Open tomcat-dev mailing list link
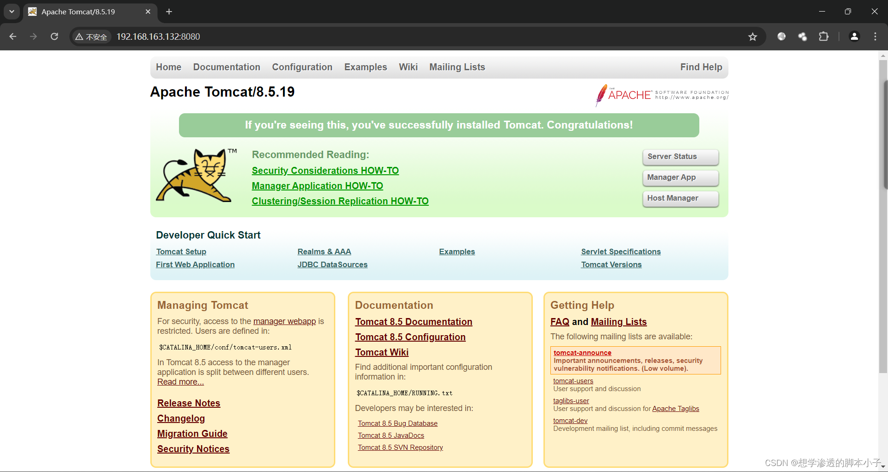The width and height of the screenshot is (888, 472). pos(570,421)
